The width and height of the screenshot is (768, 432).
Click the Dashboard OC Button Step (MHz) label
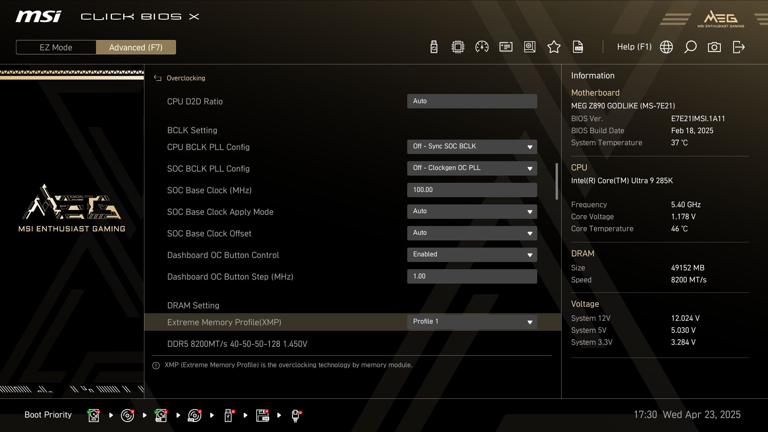230,277
